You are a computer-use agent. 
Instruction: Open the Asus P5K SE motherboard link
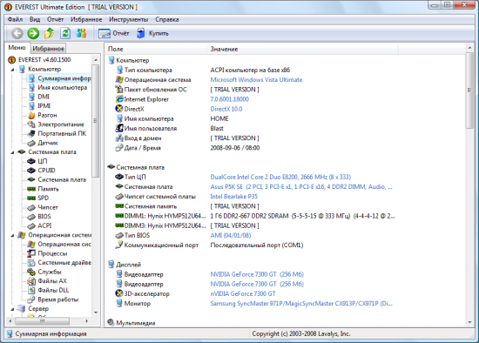[x=301, y=187]
